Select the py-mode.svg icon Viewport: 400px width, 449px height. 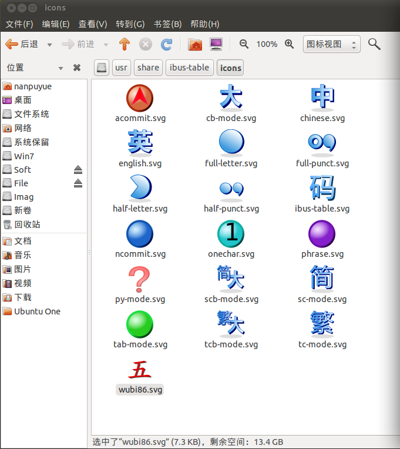click(x=139, y=279)
